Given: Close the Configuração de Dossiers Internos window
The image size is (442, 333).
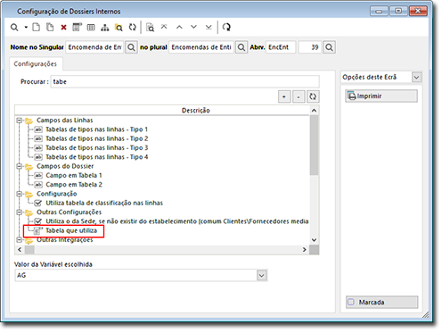Looking at the screenshot, I should tap(418, 12).
